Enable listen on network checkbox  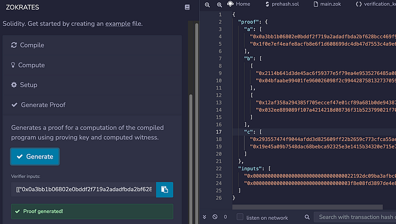pyautogui.click(x=240, y=217)
